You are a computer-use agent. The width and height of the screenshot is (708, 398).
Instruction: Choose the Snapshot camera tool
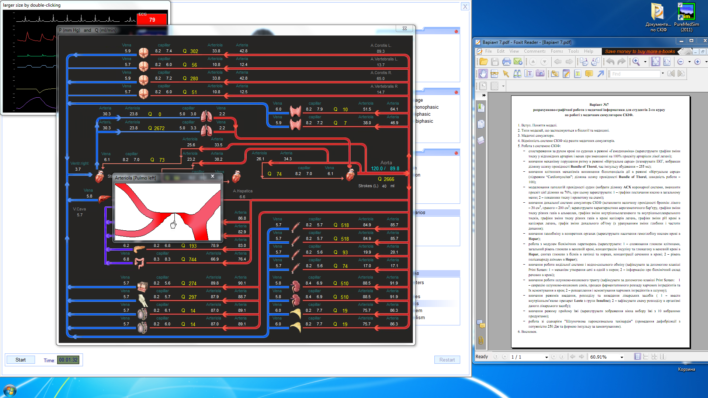click(x=540, y=74)
